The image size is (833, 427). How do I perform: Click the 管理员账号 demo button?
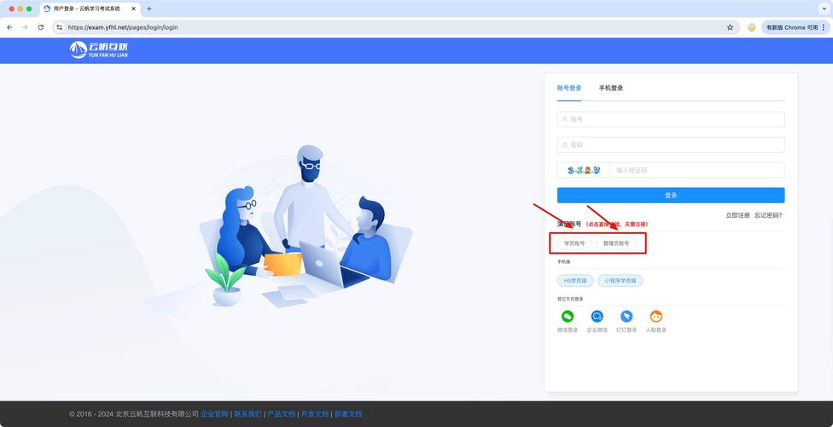615,243
